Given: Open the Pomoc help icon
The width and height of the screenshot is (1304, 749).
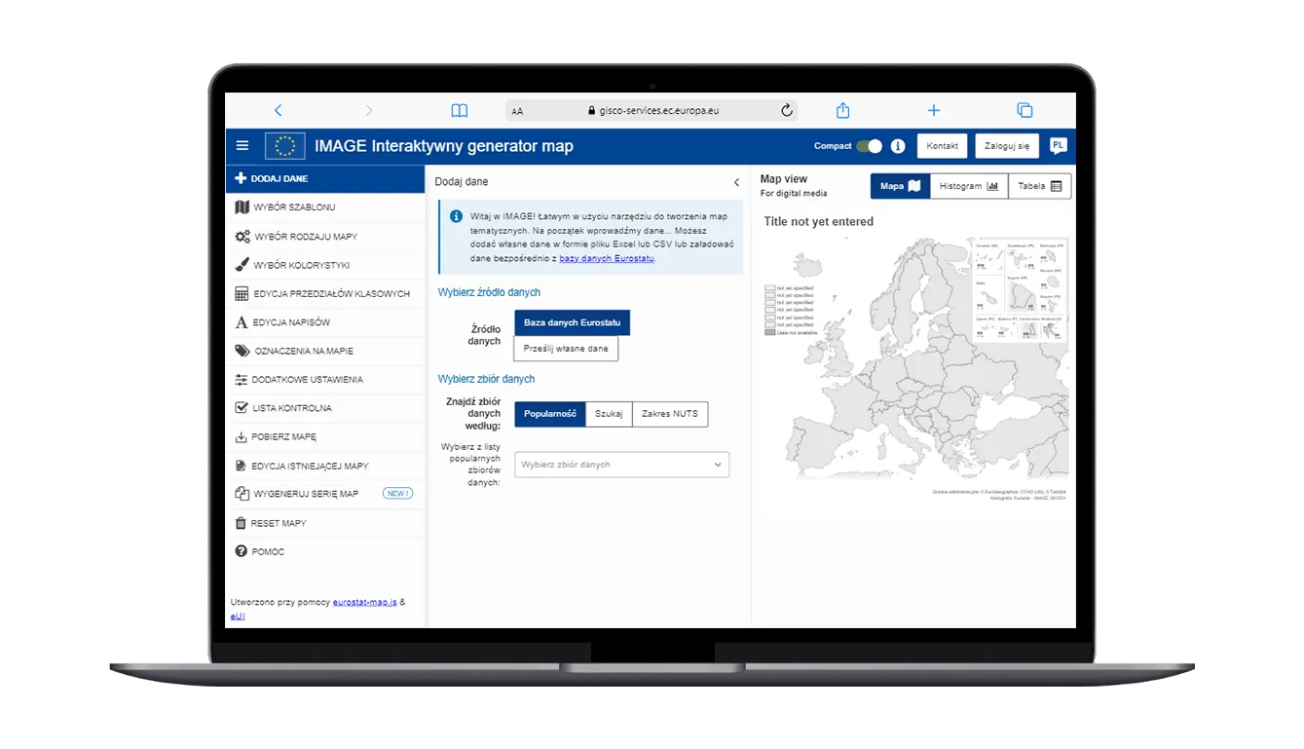Looking at the screenshot, I should click(x=241, y=551).
